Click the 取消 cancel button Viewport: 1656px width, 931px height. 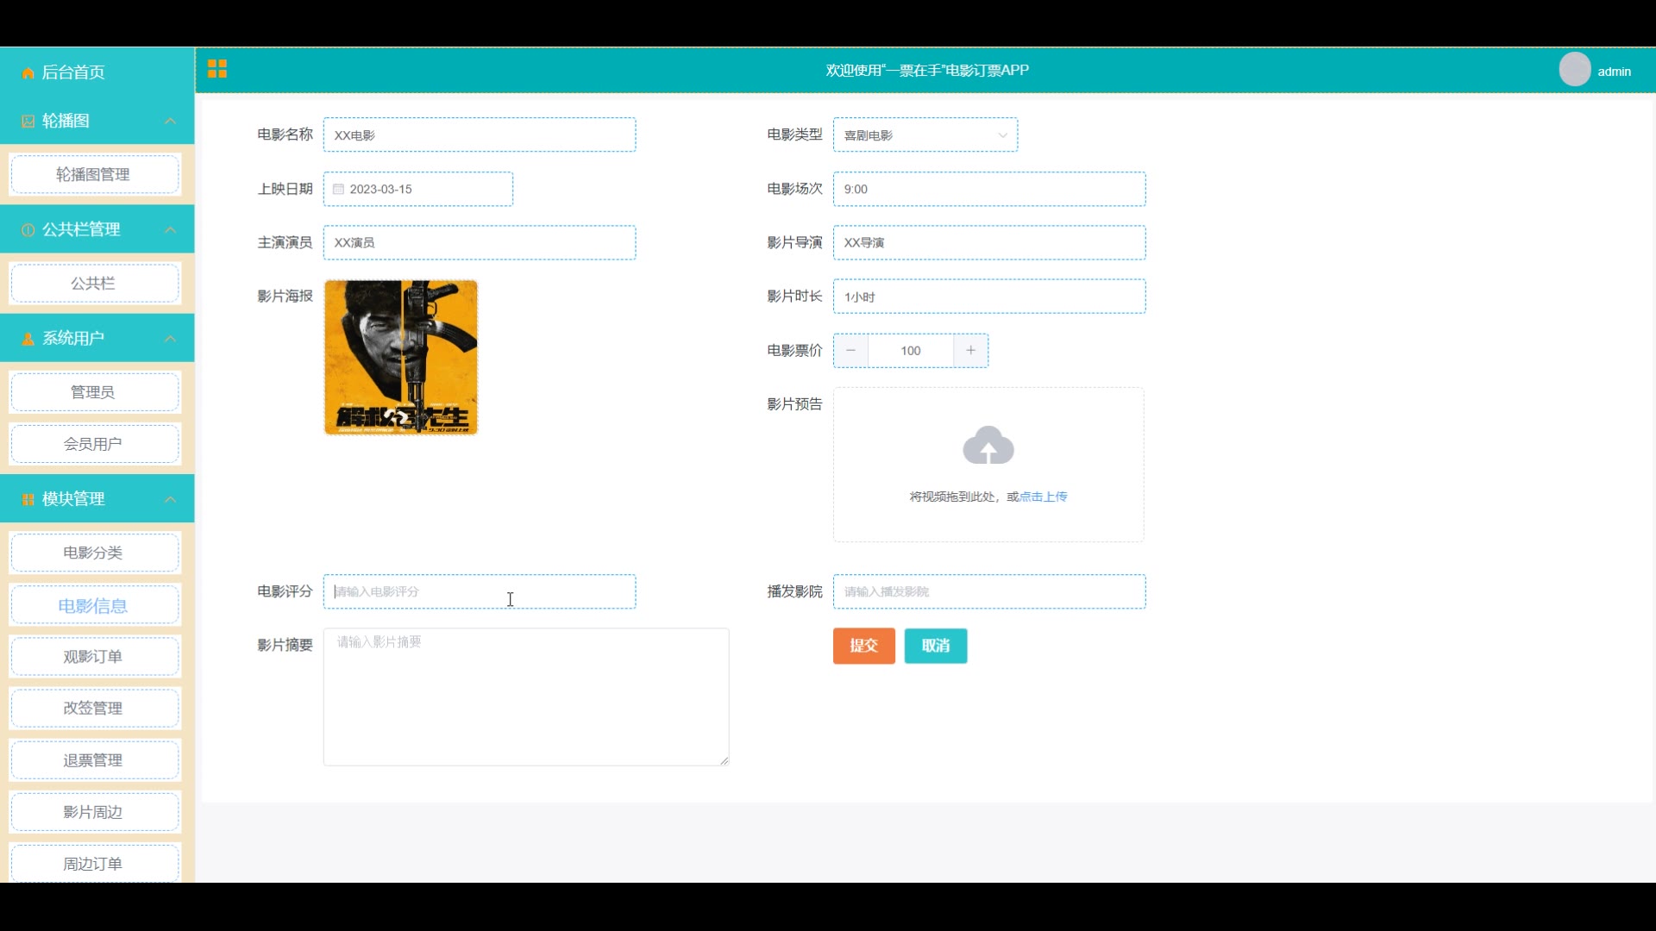pos(935,646)
